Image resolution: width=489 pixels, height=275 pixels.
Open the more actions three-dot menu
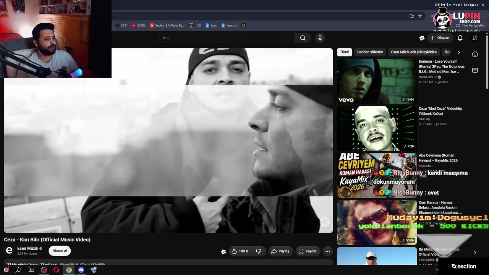tap(327, 251)
